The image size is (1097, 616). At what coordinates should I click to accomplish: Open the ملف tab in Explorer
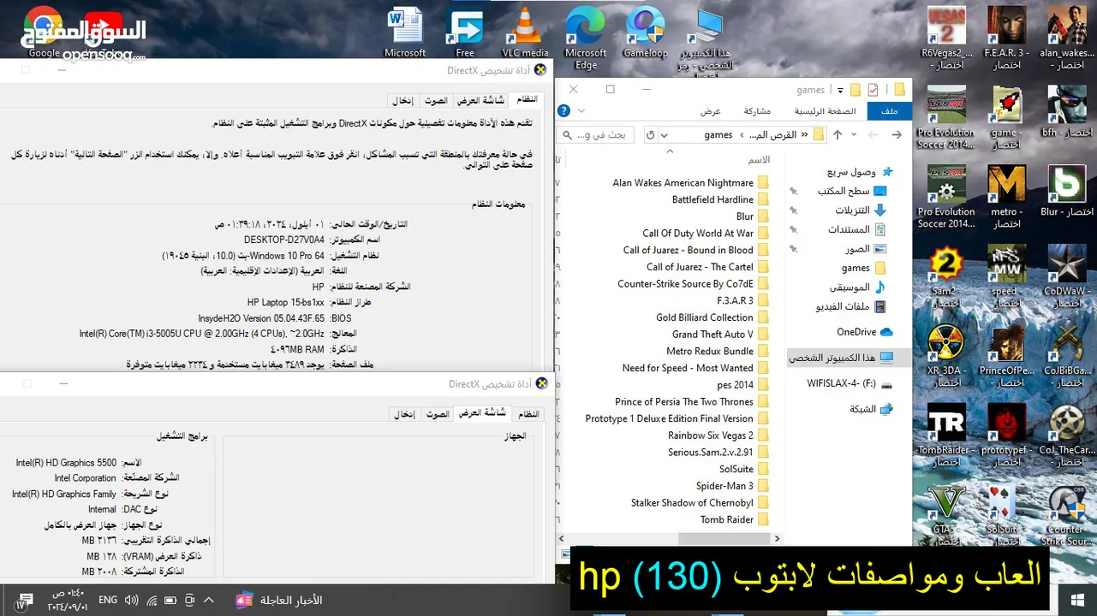point(889,111)
